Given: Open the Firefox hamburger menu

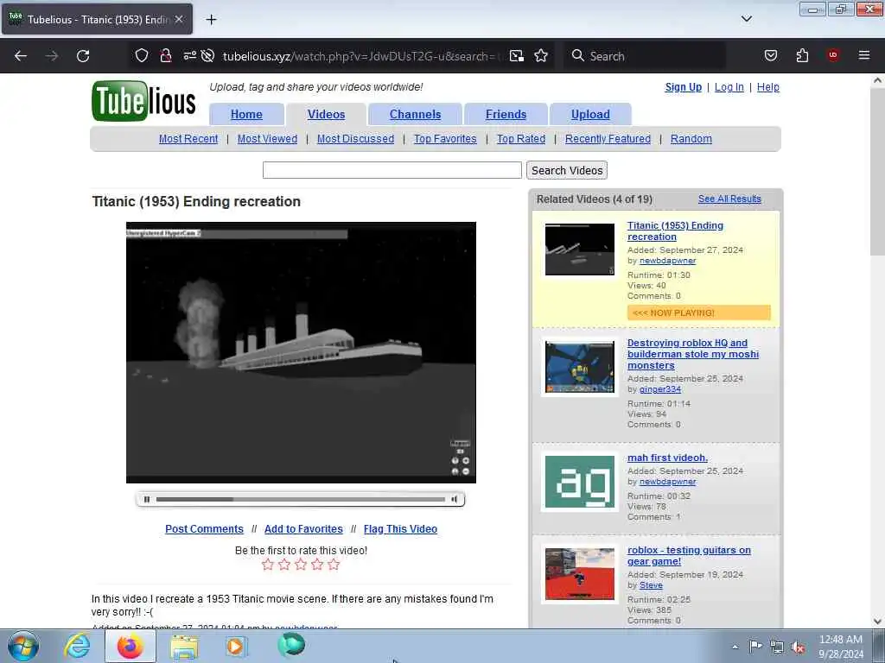Looking at the screenshot, I should point(864,55).
